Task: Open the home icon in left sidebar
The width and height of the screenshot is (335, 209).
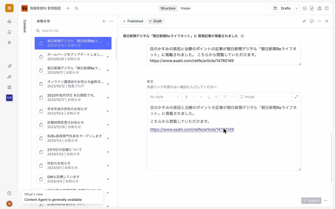Action: (x=9, y=21)
